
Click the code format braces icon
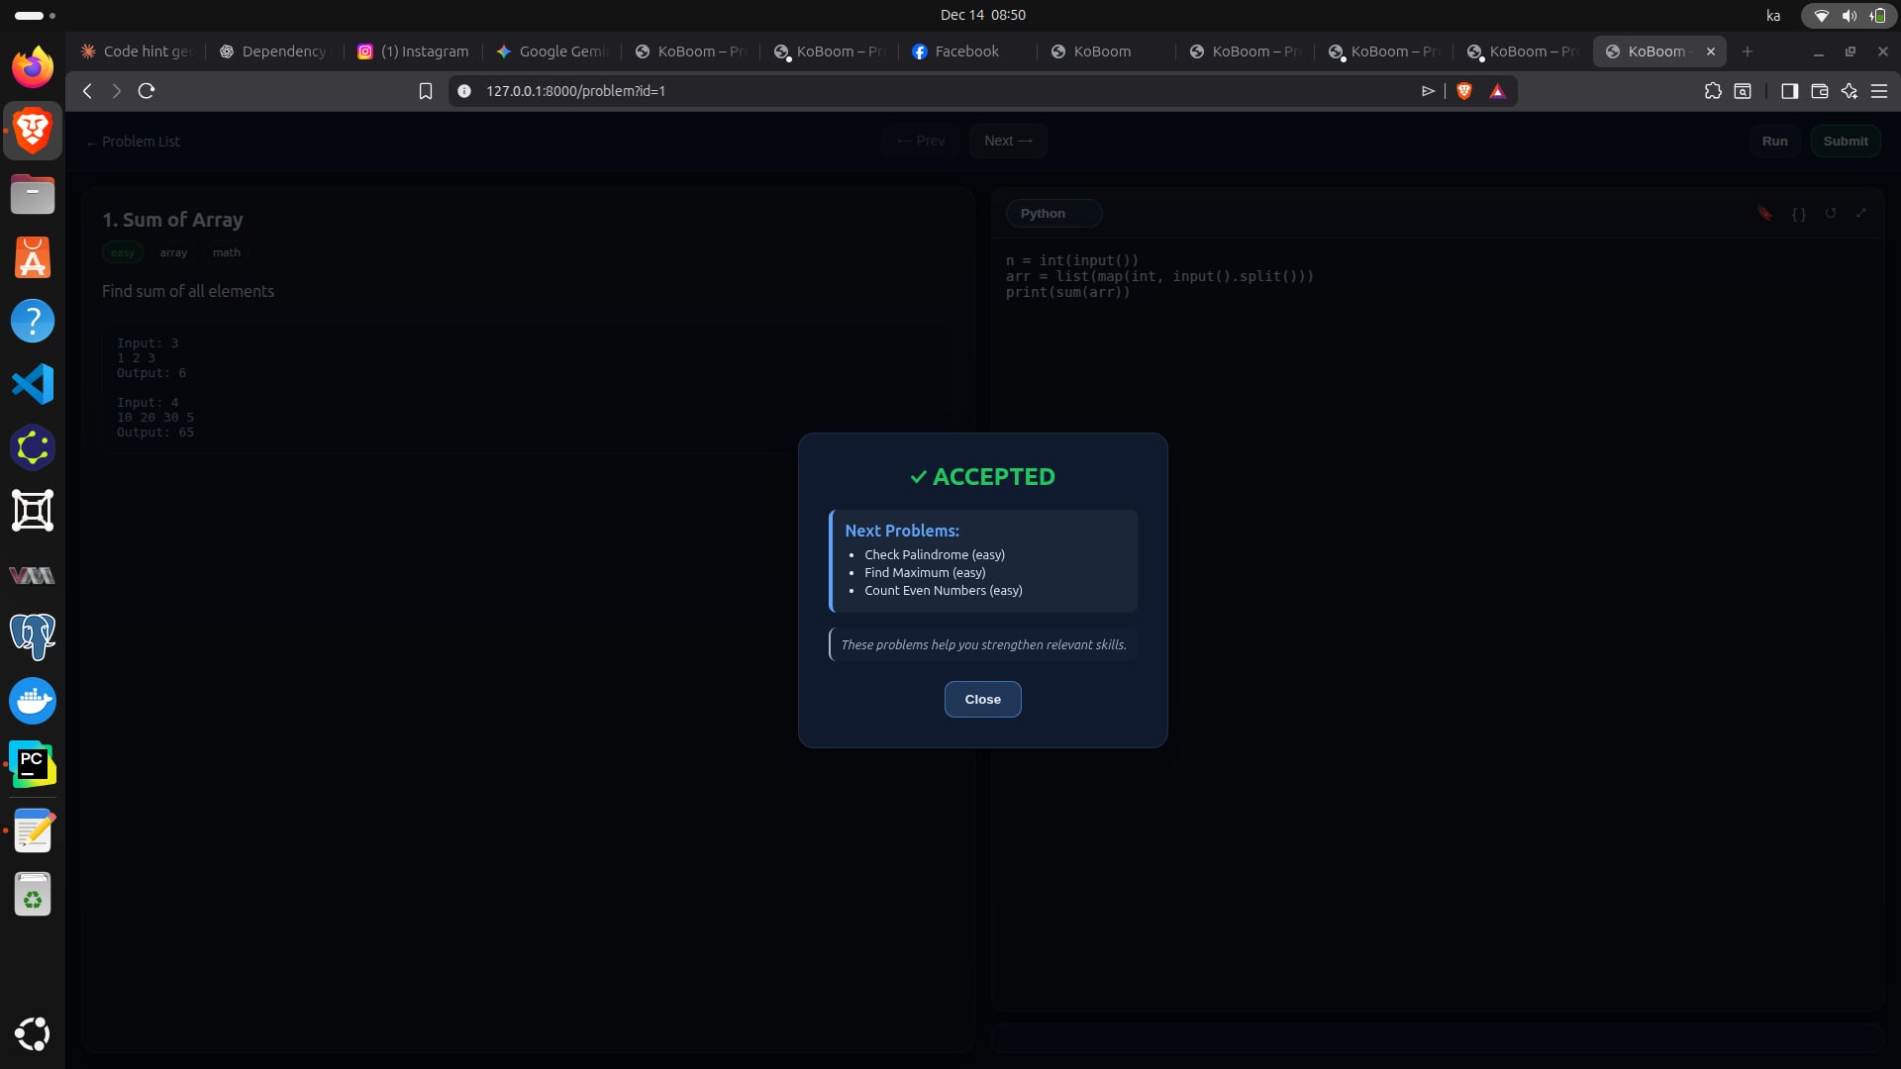[1799, 213]
